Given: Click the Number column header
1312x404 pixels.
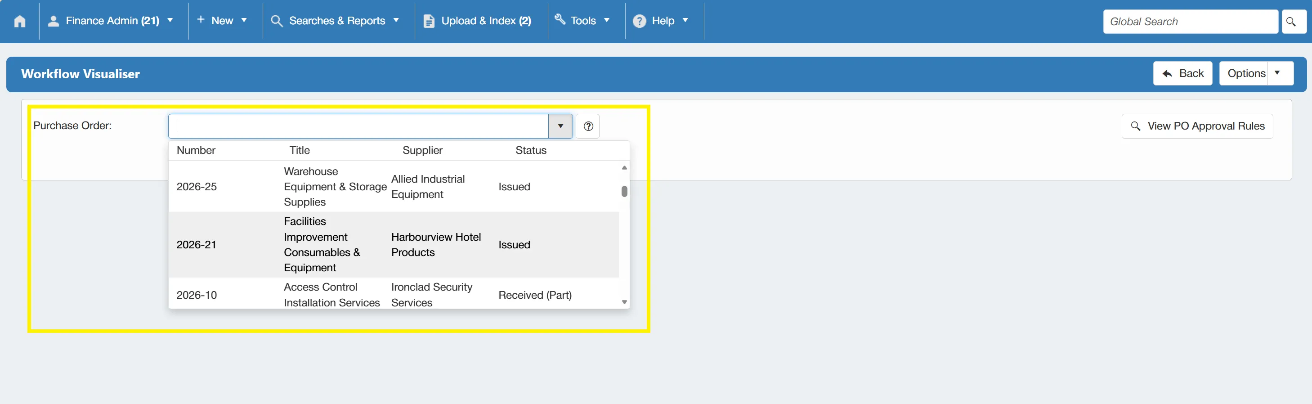Looking at the screenshot, I should (x=196, y=150).
